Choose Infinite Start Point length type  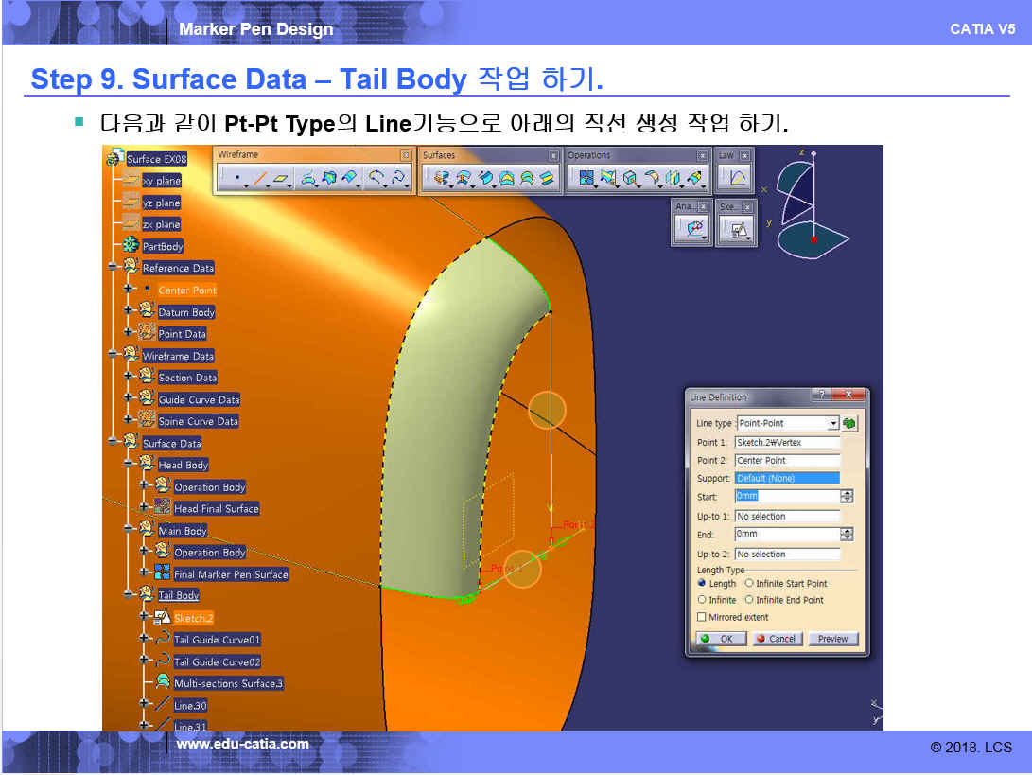[749, 584]
